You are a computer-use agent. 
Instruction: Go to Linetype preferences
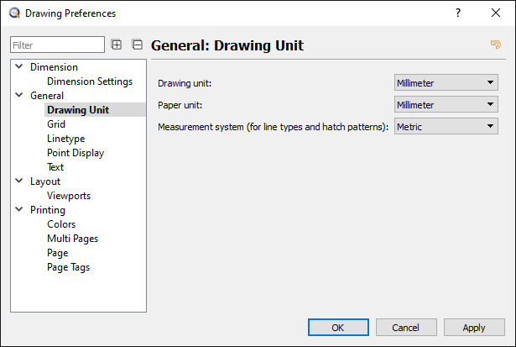65,139
